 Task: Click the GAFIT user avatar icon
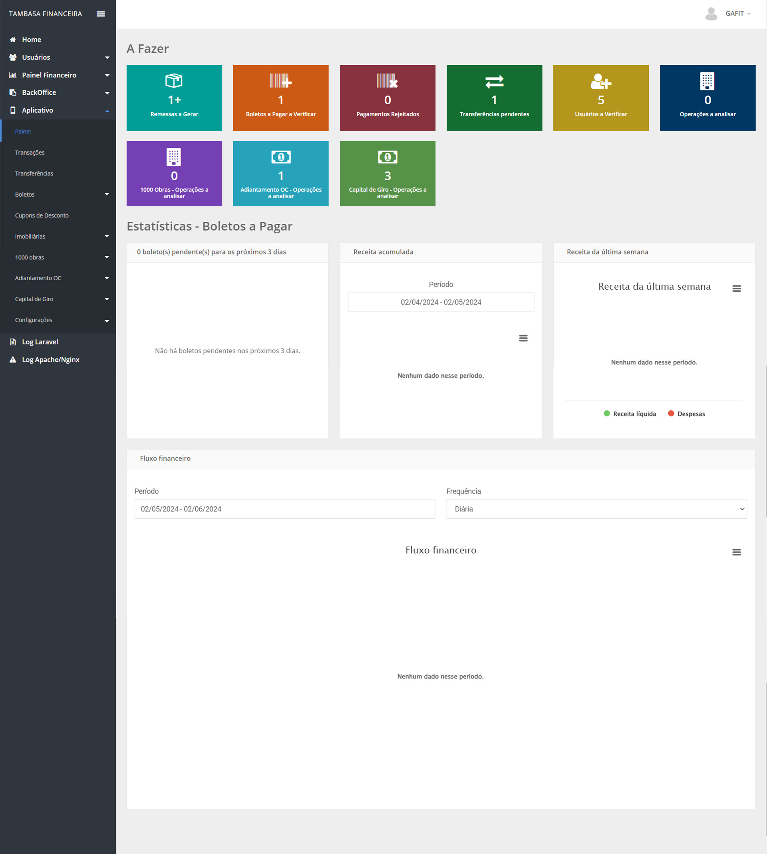[711, 14]
